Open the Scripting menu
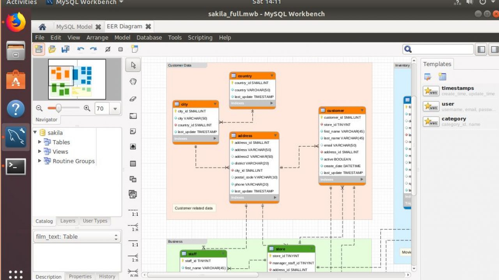Image resolution: width=499 pixels, height=280 pixels. [200, 38]
